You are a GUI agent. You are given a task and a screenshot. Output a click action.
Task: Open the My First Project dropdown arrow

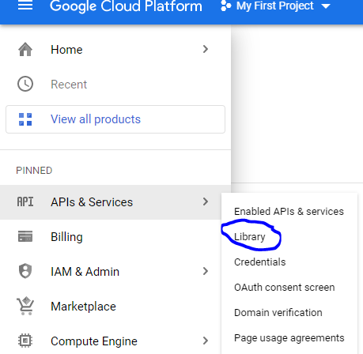(326, 6)
